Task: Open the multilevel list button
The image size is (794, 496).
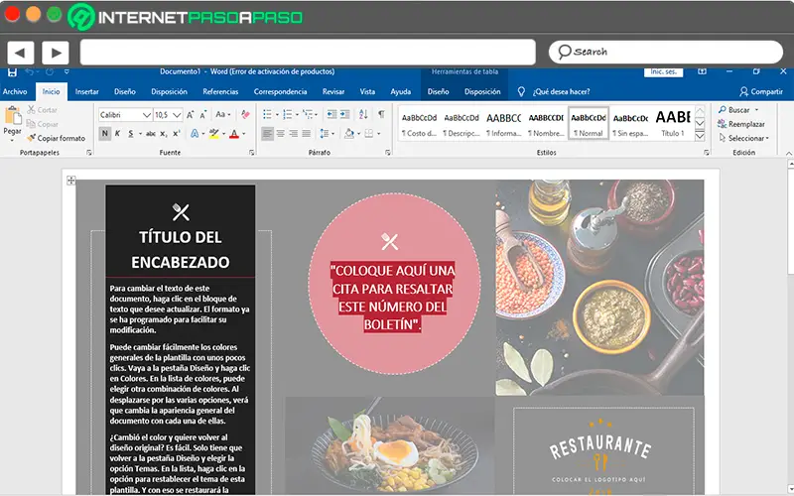Action: (309, 115)
